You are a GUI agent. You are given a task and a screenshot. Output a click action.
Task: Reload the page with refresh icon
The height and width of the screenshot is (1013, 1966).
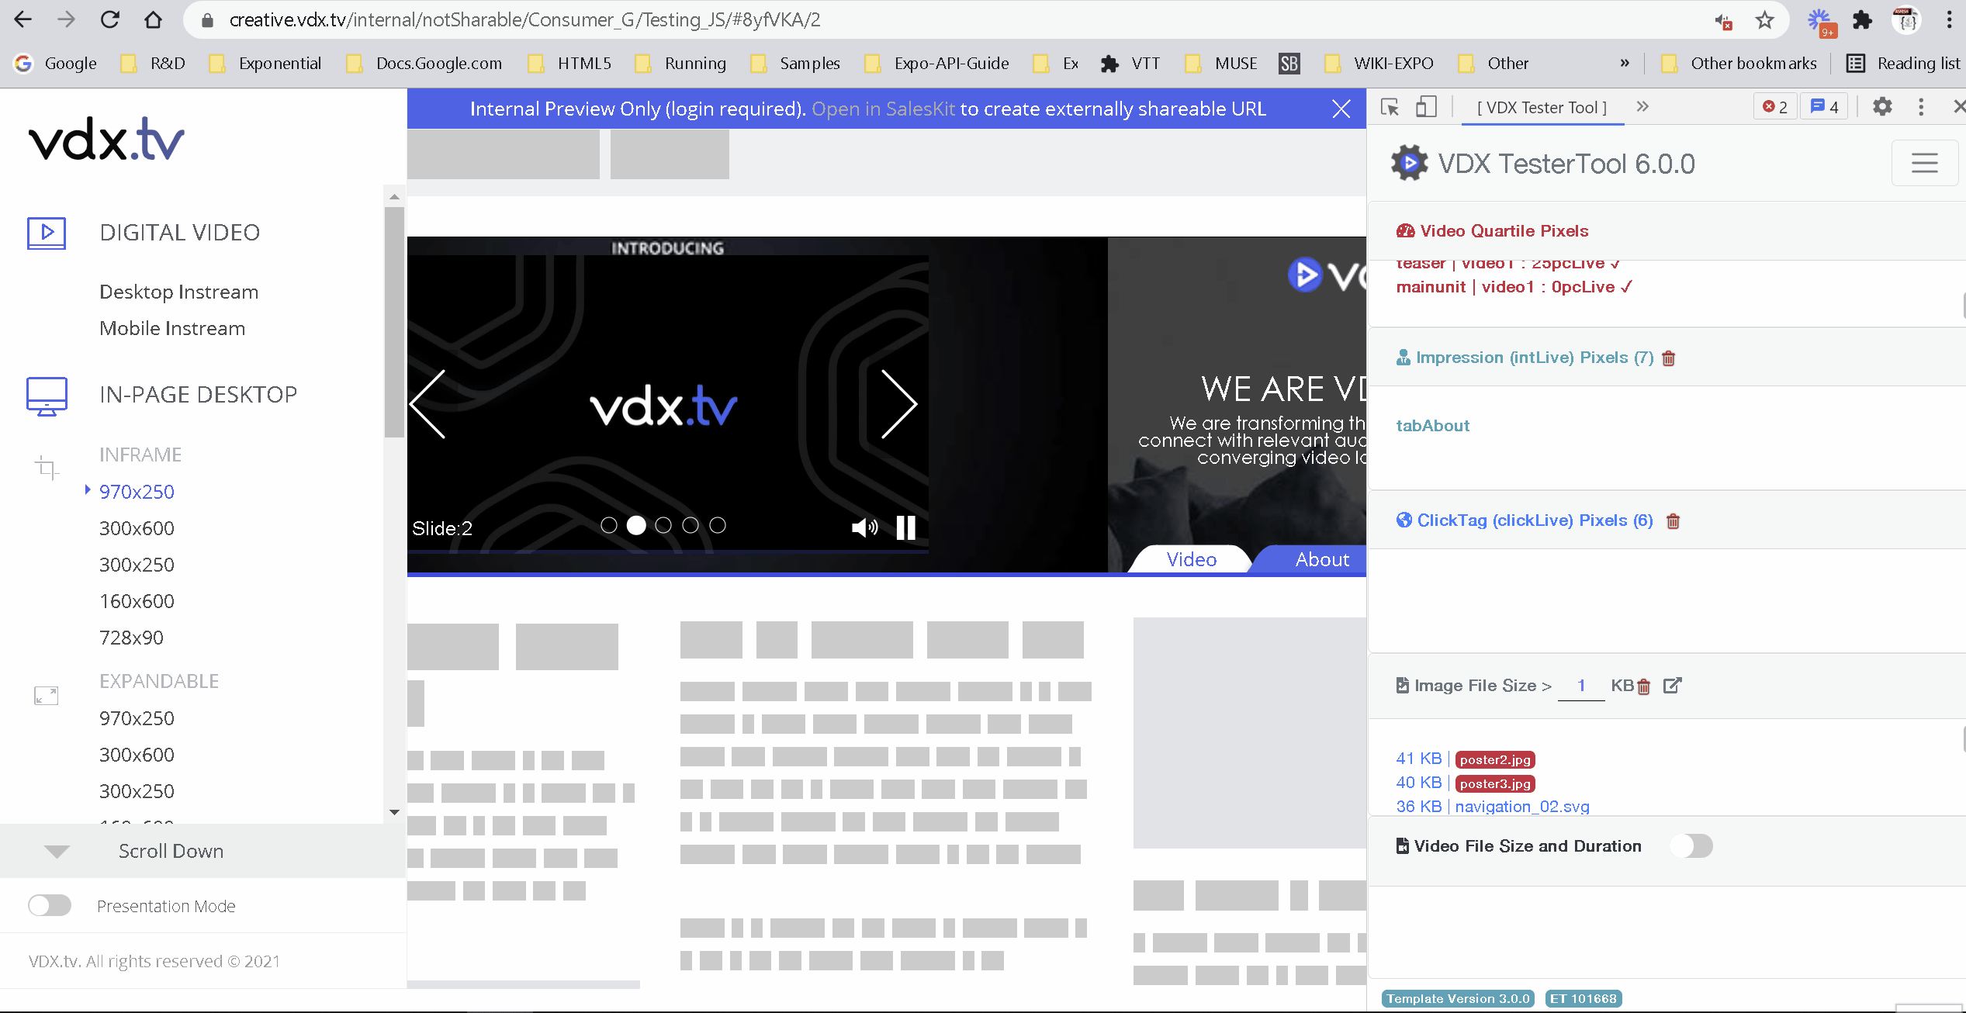click(x=110, y=20)
